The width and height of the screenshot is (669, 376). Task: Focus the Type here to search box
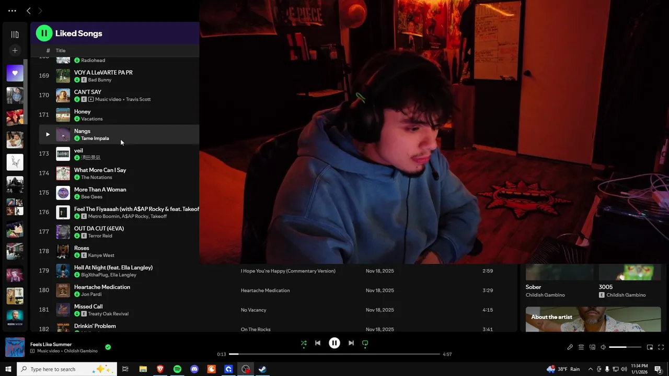click(x=67, y=369)
